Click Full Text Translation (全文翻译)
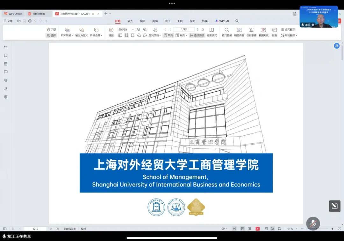Viewport: 344px width, 241px height. tap(288, 29)
